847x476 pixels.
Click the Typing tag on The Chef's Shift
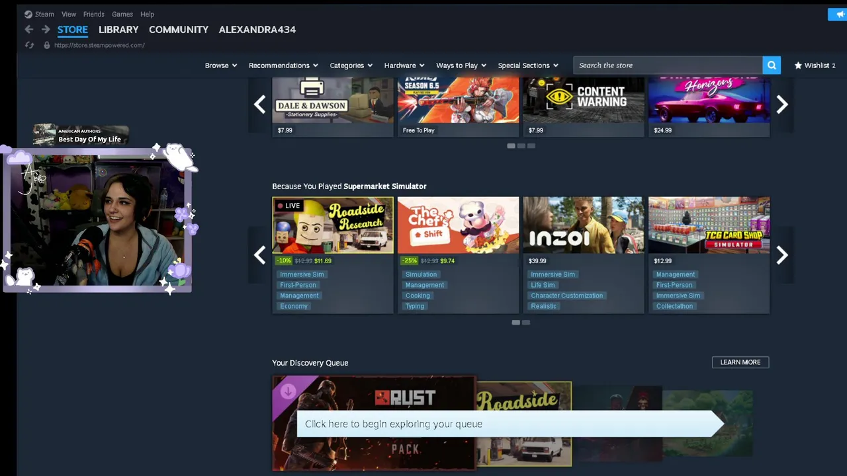[x=415, y=306]
